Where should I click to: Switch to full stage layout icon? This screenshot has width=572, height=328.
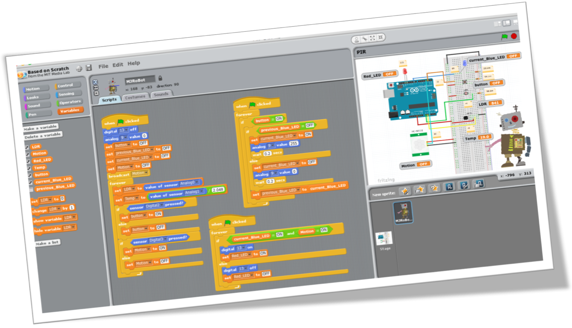coord(507,23)
